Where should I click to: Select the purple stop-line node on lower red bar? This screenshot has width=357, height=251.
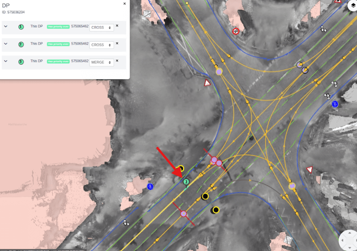184,214
